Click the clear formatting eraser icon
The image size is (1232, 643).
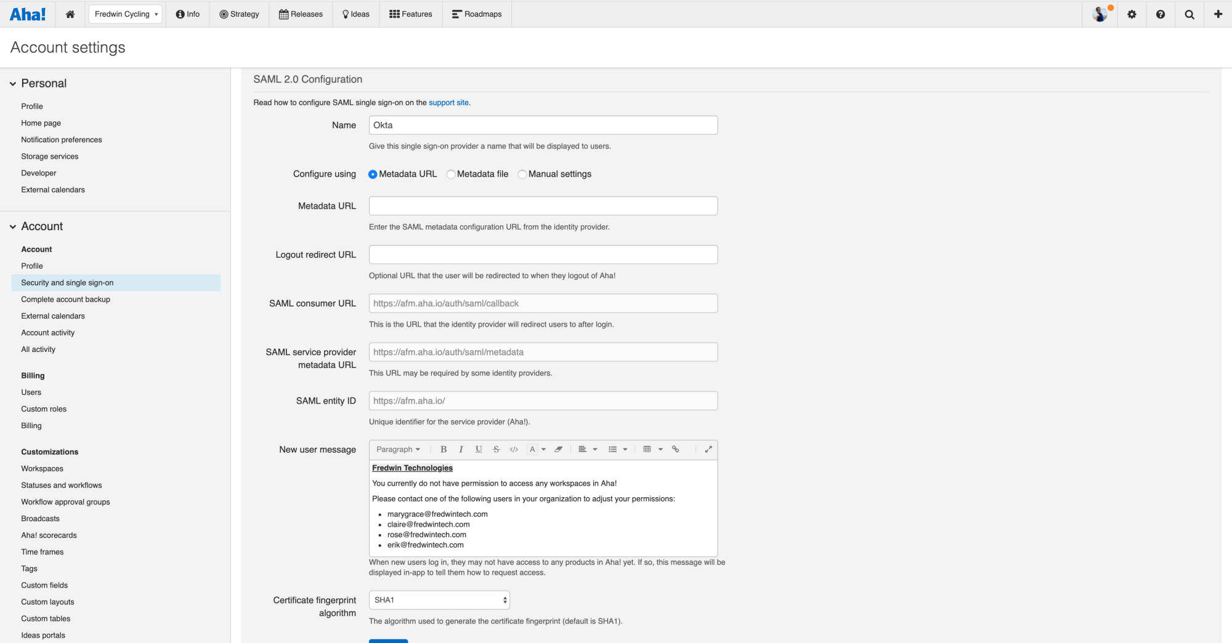click(x=559, y=449)
